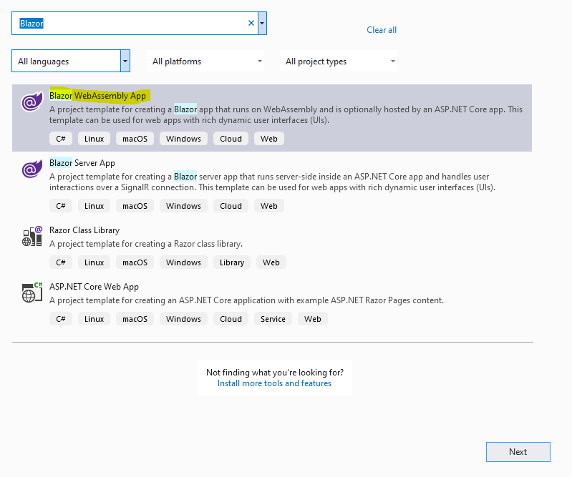572x477 pixels.
Task: Click the macOS tag under Blazor Server App
Action: 135,206
